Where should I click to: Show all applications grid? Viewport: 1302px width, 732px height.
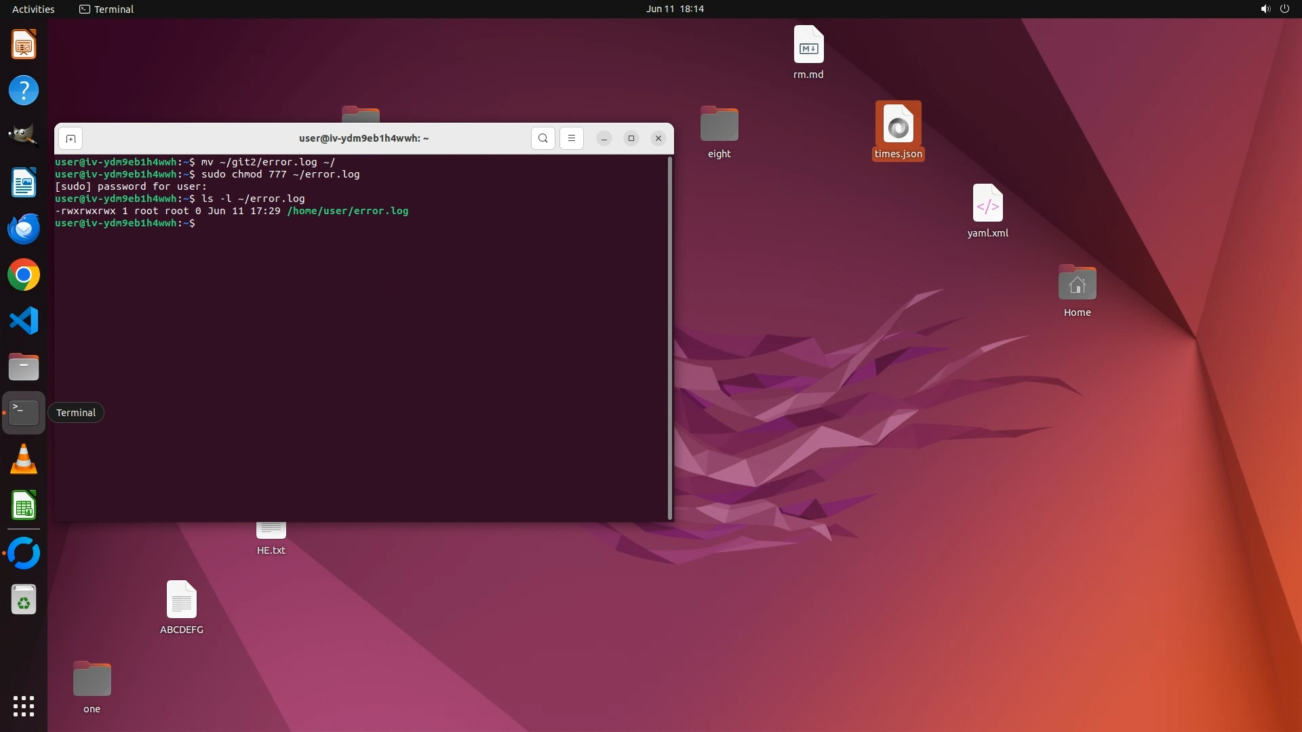click(x=24, y=706)
